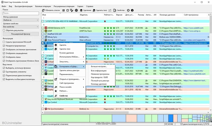
Task: Open https://www.aimp.ru link
Action: pyautogui.click(x=192, y=31)
